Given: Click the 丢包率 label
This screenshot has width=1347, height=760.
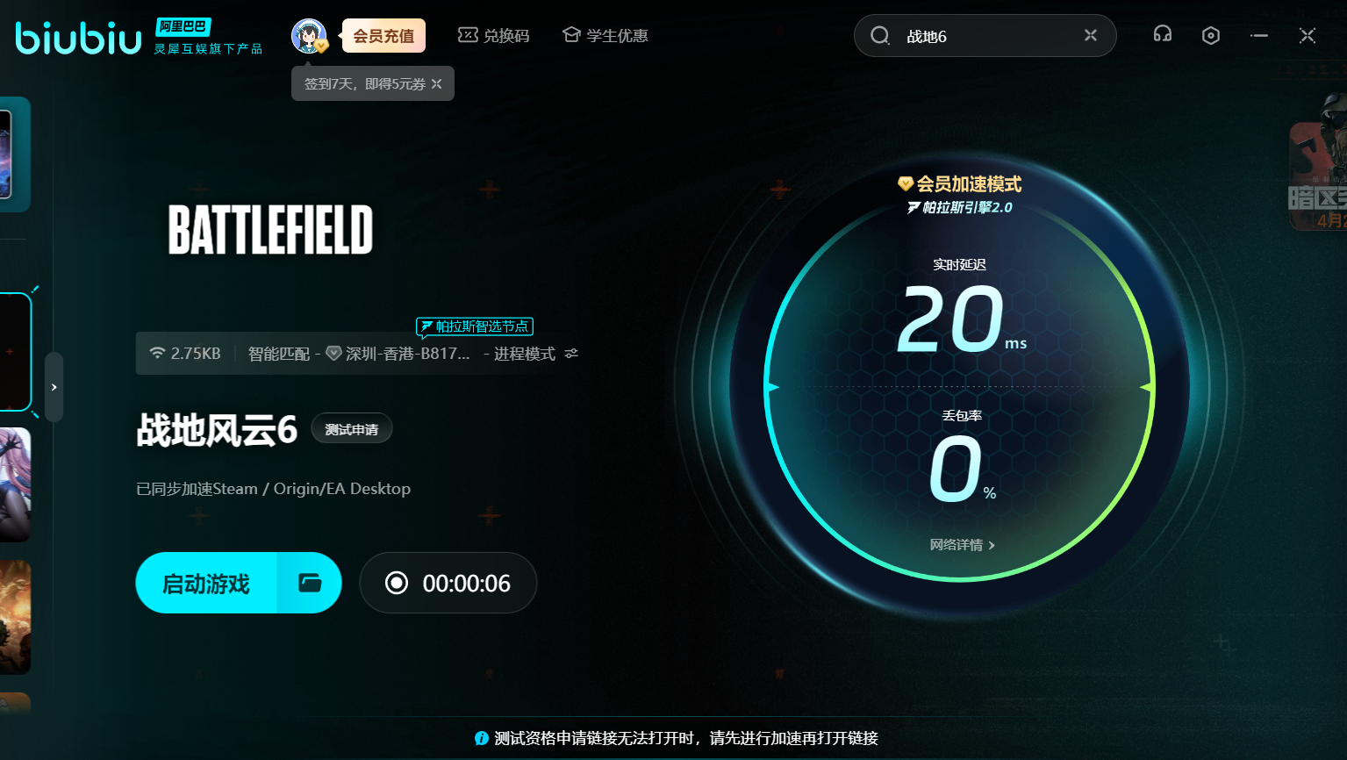Looking at the screenshot, I should [962, 415].
